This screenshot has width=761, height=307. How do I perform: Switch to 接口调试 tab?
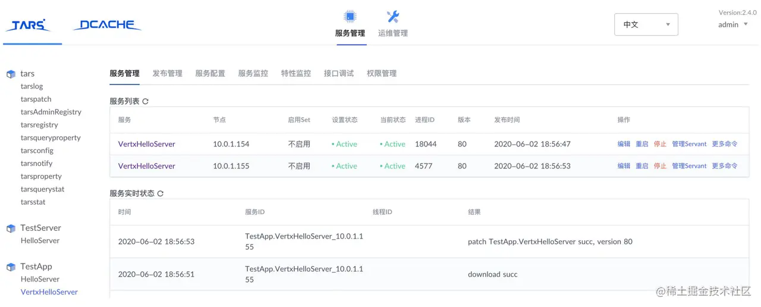pyautogui.click(x=338, y=73)
